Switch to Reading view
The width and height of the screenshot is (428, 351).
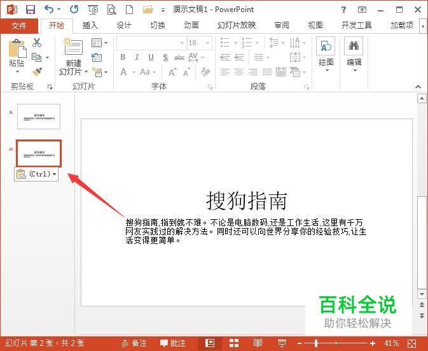click(x=258, y=343)
